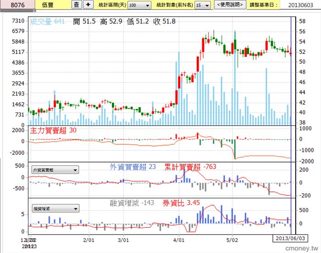Click the tallest volume bar near 5/02
The width and height of the screenshot is (321, 253).
coord(235,78)
